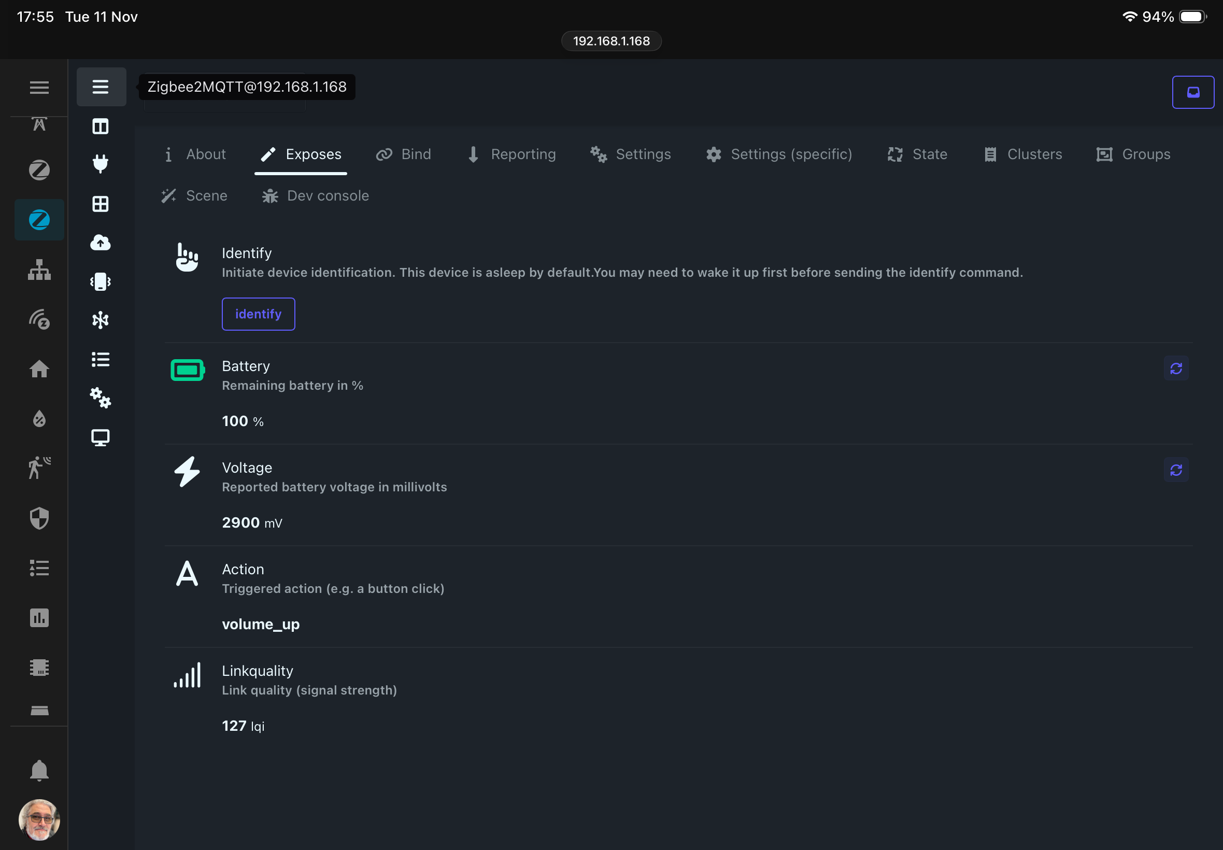Open the notifications bell
This screenshot has height=850, width=1223.
click(39, 771)
